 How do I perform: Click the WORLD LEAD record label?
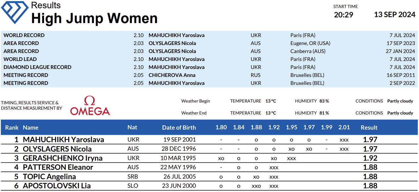coord(20,59)
